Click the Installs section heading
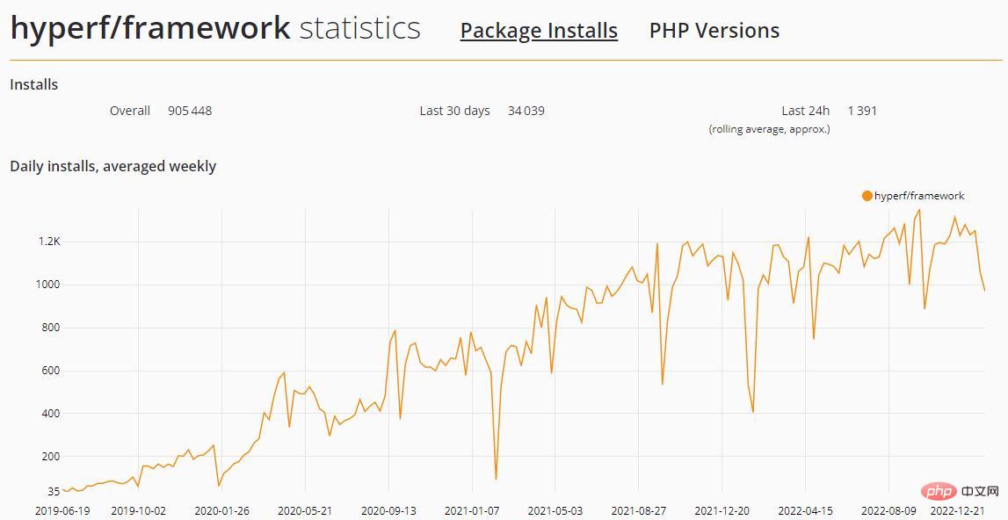 [34, 85]
